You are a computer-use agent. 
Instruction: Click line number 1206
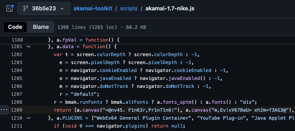(x=17, y=86)
